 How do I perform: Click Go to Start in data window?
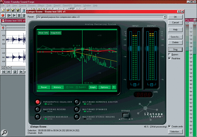3,72
